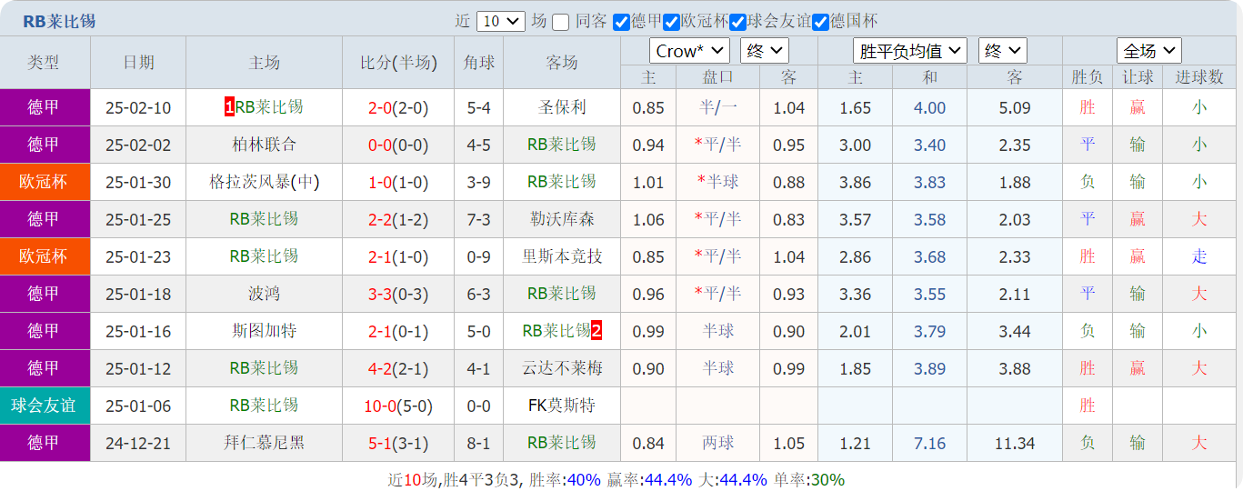The height and width of the screenshot is (491, 1243).
Task: Click the 角球 column header
Action: 479,63
